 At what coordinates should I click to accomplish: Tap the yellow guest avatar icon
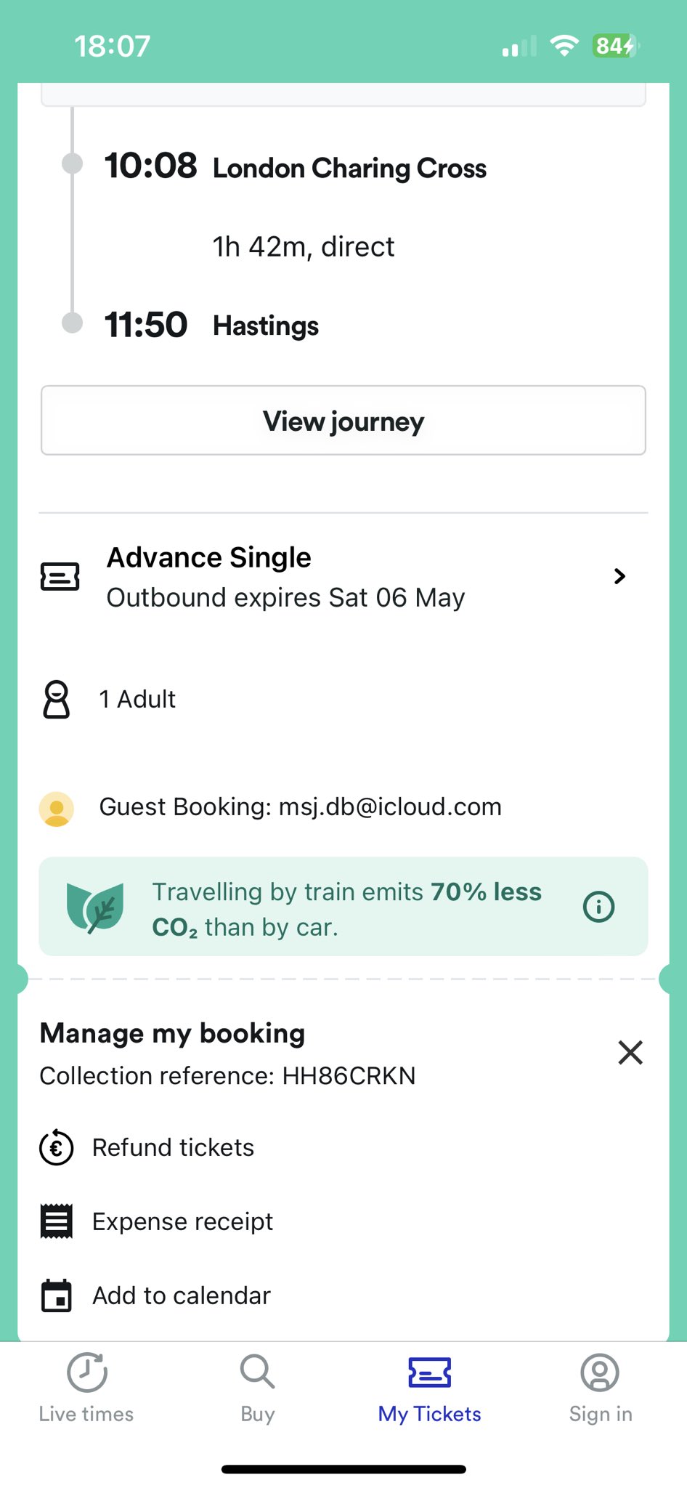57,809
